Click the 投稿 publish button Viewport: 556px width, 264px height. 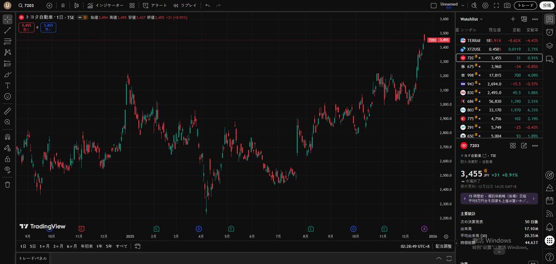click(547, 6)
